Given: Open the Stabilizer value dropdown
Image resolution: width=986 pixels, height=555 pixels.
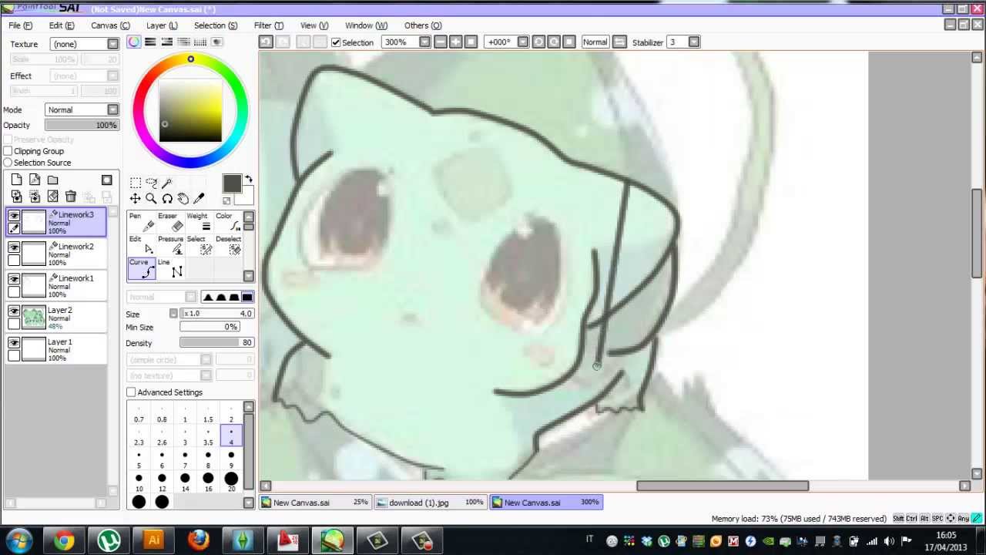Looking at the screenshot, I should [694, 42].
